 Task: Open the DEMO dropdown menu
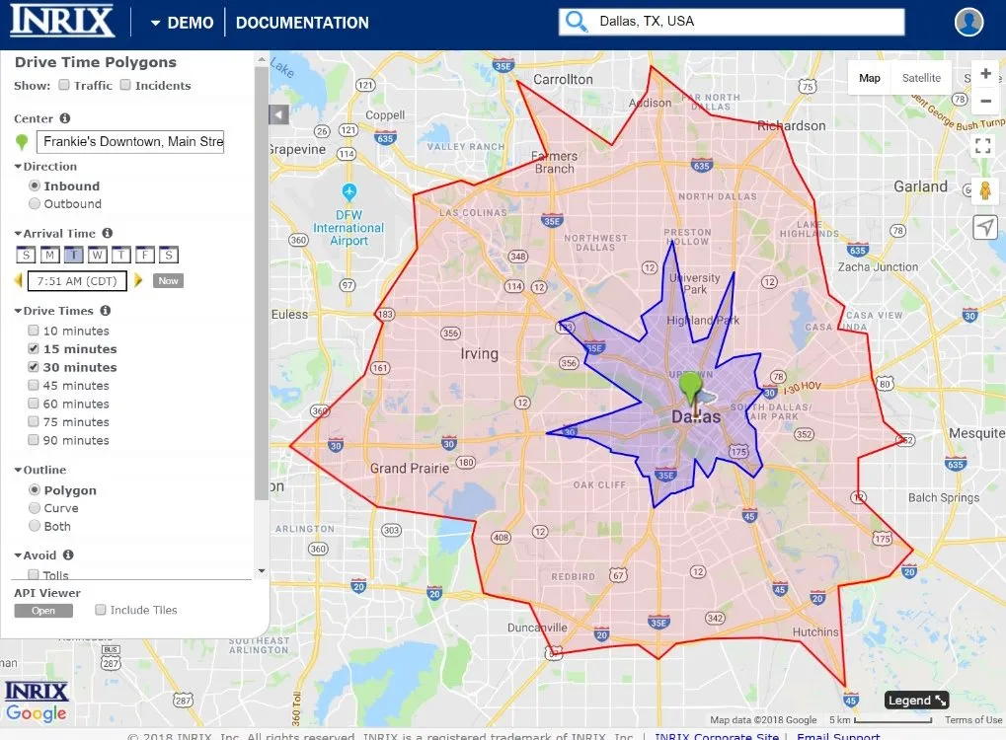click(x=183, y=23)
